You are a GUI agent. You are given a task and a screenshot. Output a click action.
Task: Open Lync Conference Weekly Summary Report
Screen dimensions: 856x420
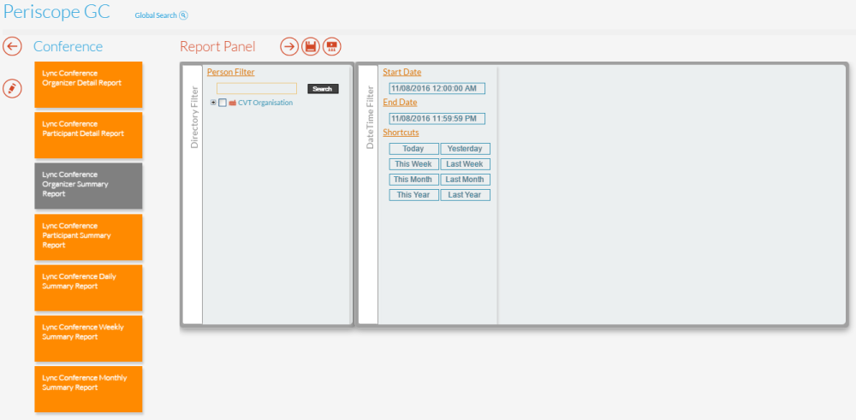88,338
